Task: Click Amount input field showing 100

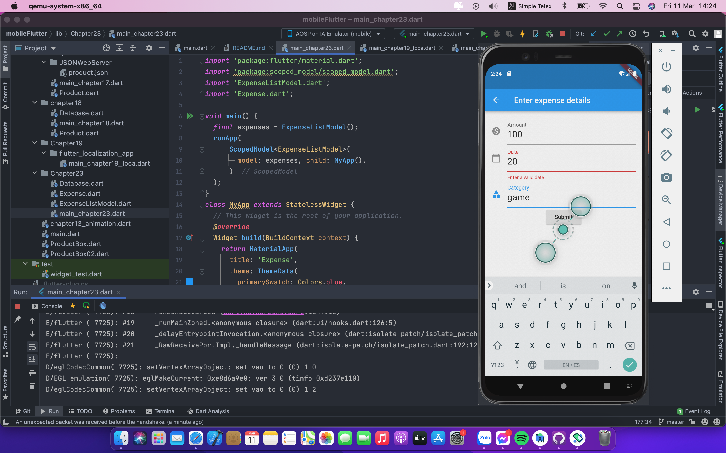Action: [x=571, y=134]
